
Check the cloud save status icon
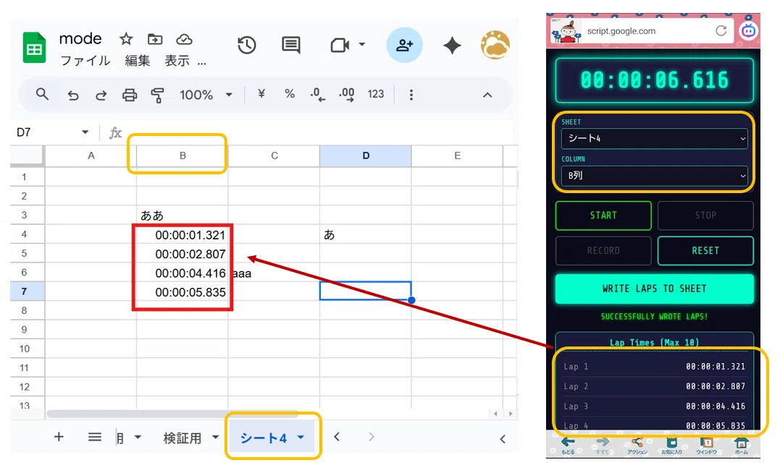pos(184,39)
